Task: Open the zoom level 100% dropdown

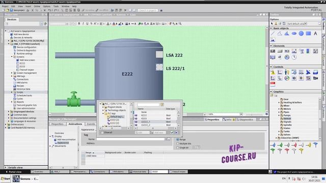Action: click(241, 114)
